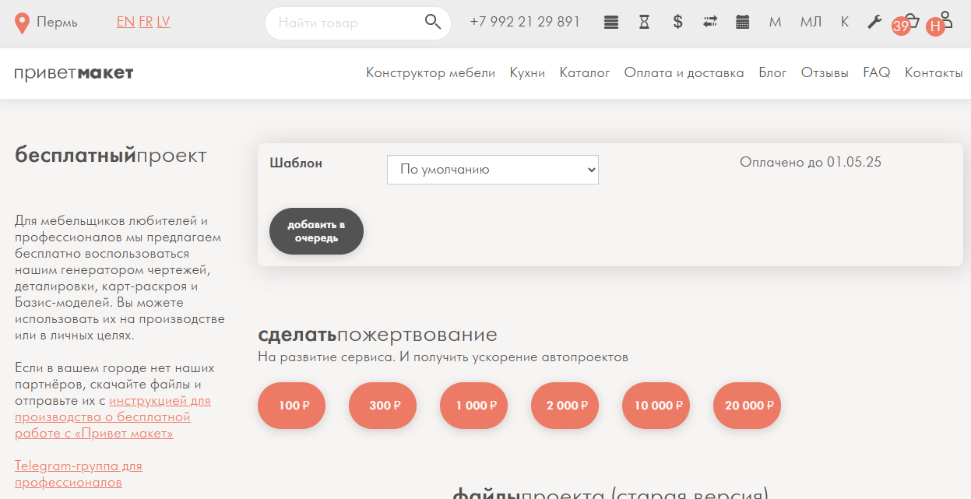Viewport: 971px width, 499px height.
Task: Click the search magnifier icon
Action: (x=433, y=22)
